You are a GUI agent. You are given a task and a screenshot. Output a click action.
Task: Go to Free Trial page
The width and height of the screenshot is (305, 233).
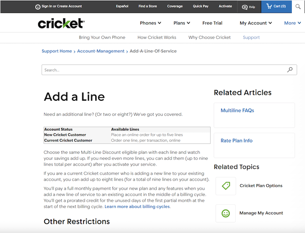tap(212, 23)
